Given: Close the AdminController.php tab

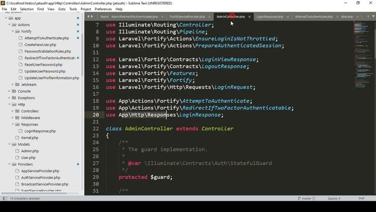Looking at the screenshot, I should click(249, 16).
